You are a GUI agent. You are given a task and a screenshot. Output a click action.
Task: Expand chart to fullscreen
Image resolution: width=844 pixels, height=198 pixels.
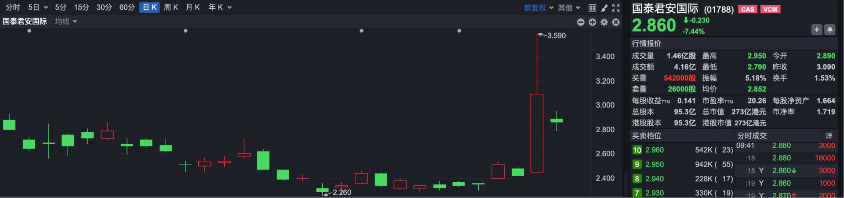(616, 8)
